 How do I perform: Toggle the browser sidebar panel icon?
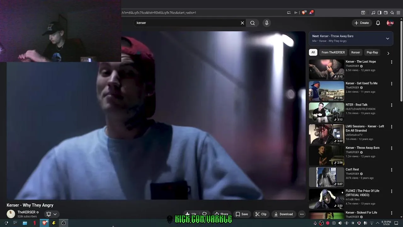pyautogui.click(x=379, y=13)
